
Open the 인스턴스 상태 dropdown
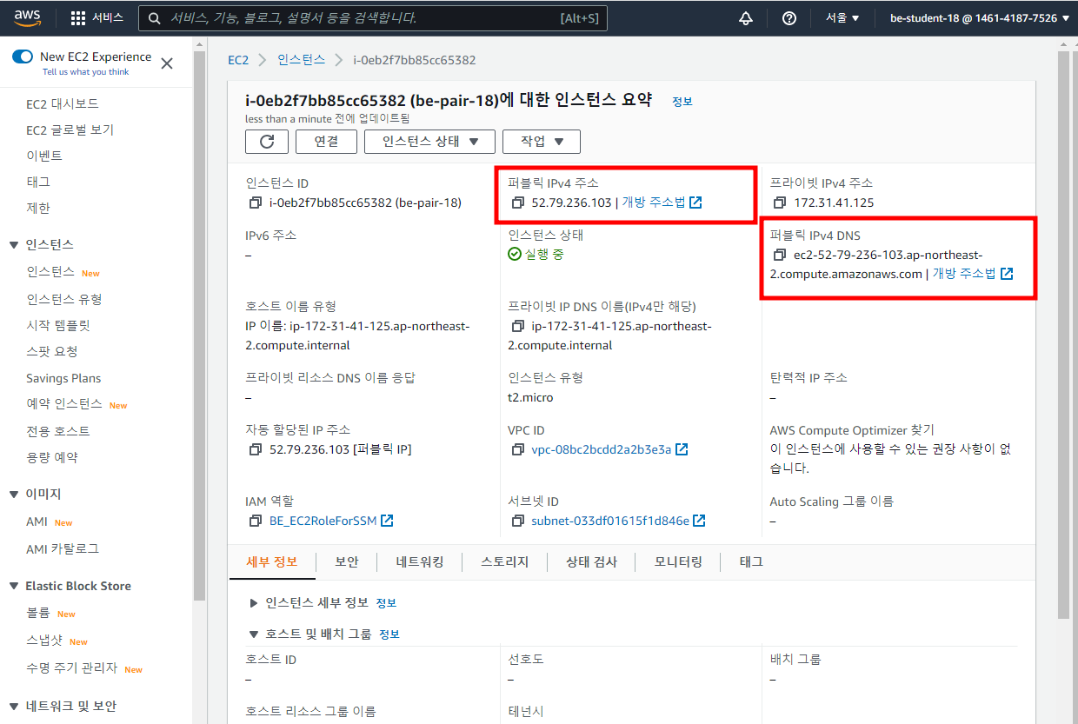[x=429, y=142]
